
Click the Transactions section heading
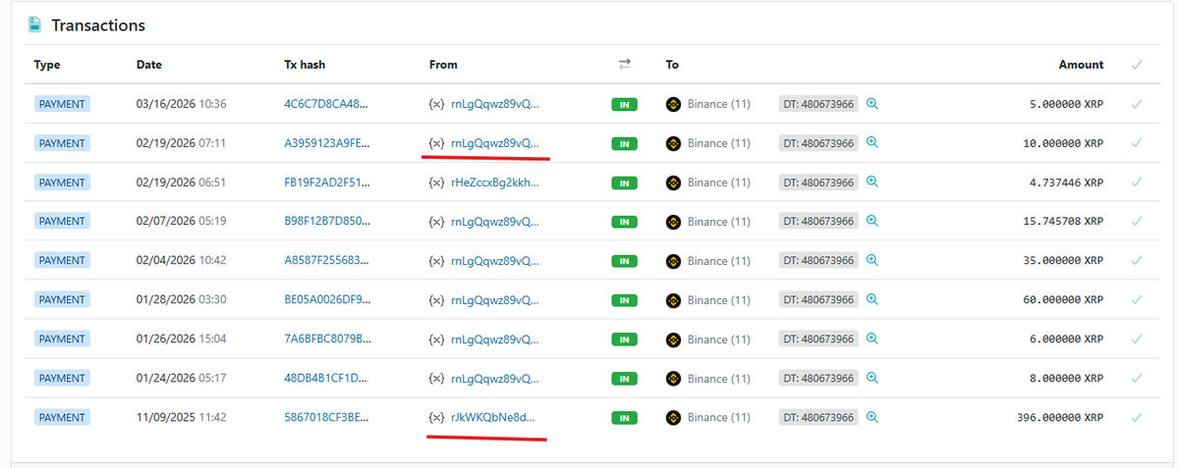coord(98,26)
